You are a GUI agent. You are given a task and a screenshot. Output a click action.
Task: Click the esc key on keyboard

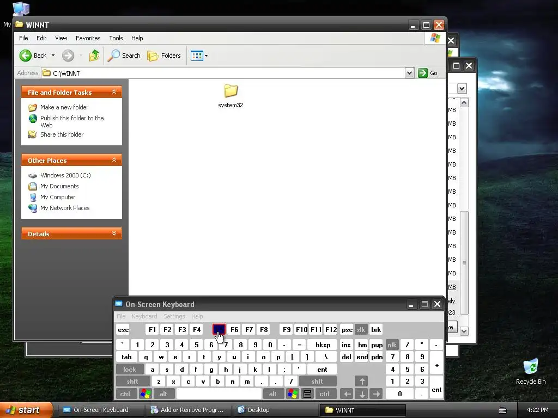coord(123,329)
